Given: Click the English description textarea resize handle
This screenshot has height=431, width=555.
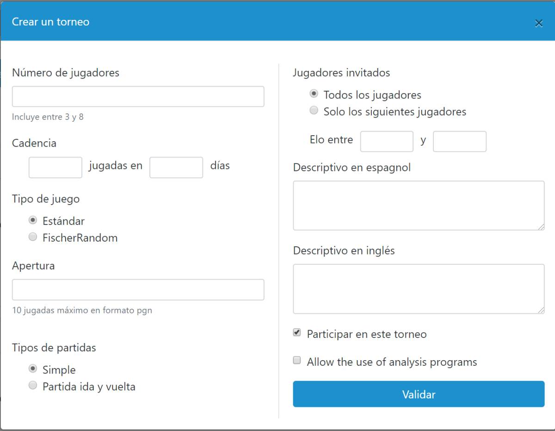Looking at the screenshot, I should pos(541,310).
